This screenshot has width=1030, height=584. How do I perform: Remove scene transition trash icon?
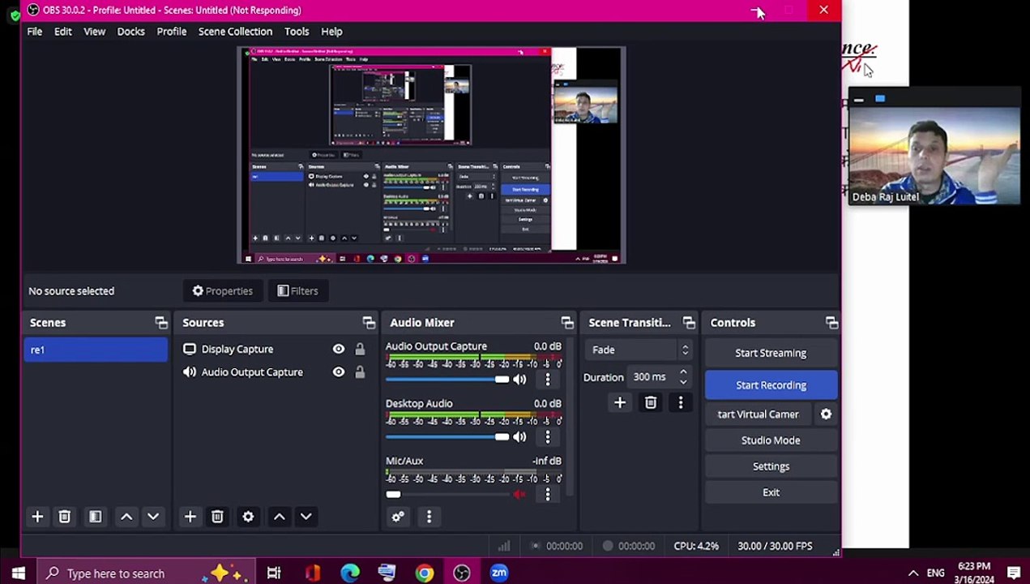pos(651,402)
